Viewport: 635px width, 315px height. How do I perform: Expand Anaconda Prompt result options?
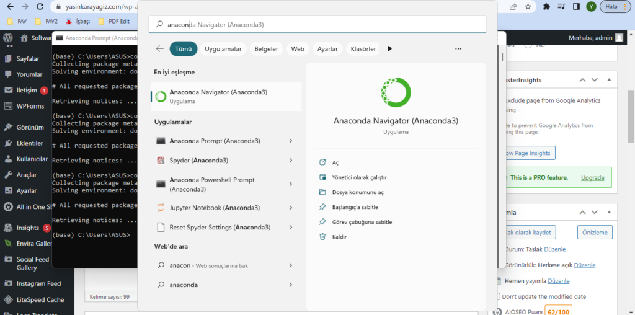[x=291, y=141]
